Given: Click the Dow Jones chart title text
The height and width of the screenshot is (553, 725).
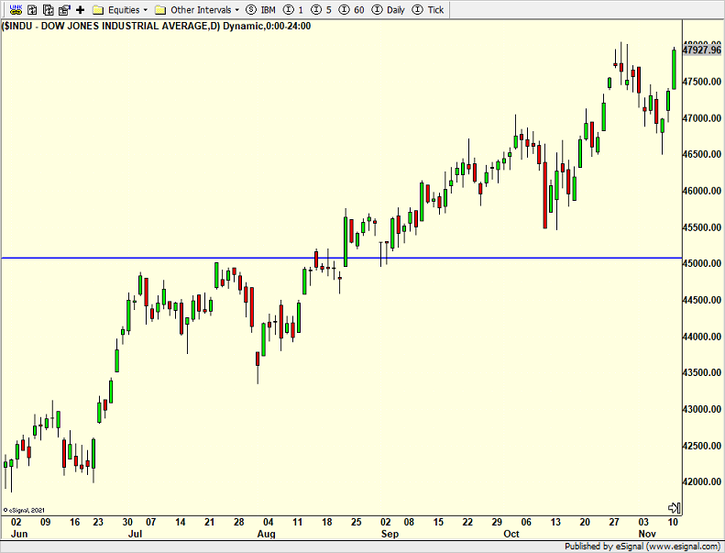Looking at the screenshot, I should pos(156,26).
